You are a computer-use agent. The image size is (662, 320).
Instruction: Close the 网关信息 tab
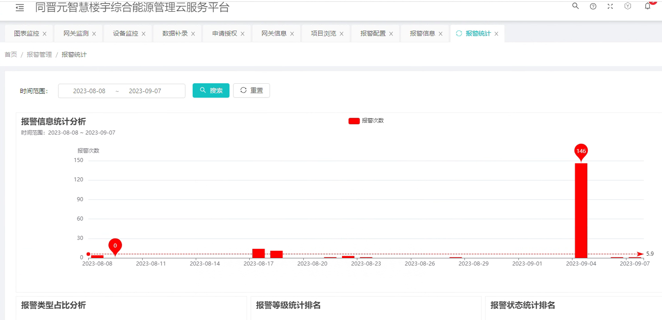point(292,34)
